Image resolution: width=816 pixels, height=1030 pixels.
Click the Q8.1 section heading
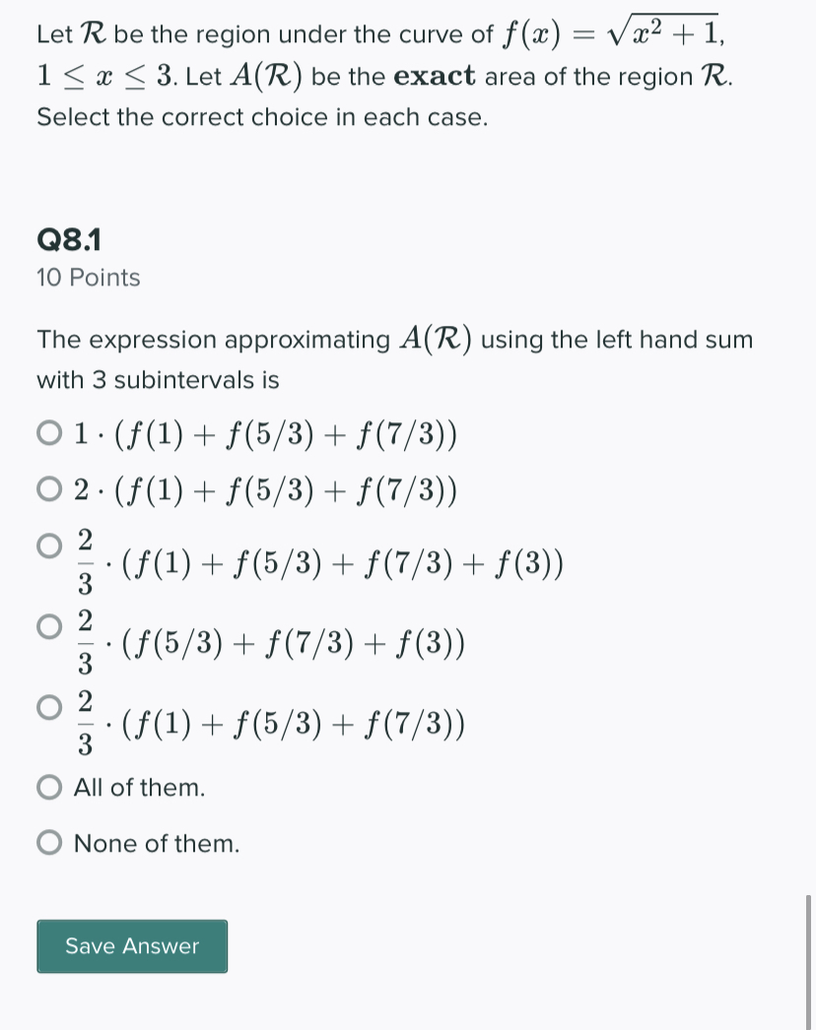pyautogui.click(x=68, y=238)
